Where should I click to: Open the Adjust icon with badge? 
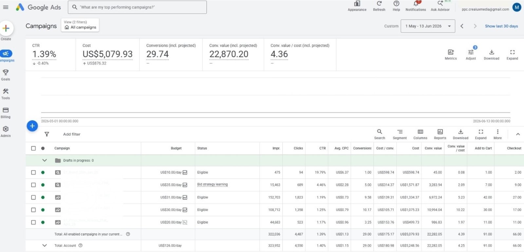click(471, 52)
